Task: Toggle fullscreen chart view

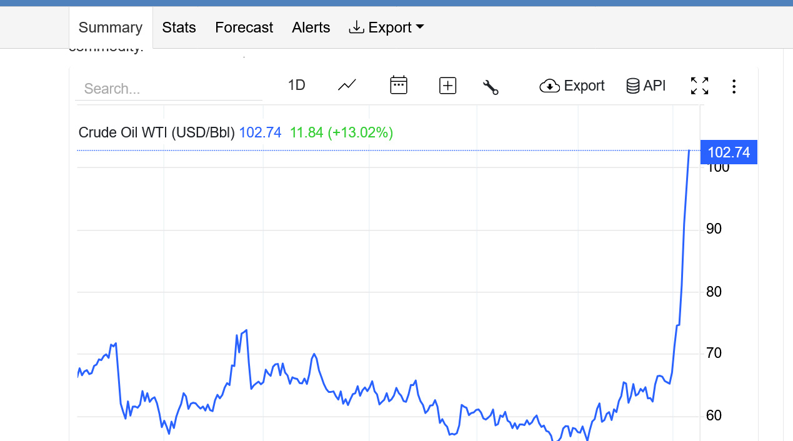Action: (x=700, y=86)
